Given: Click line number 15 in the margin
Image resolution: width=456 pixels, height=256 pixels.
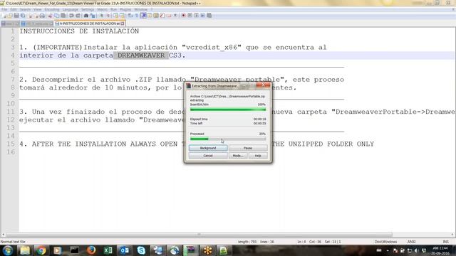Looking at the screenshot, I should (11, 144).
